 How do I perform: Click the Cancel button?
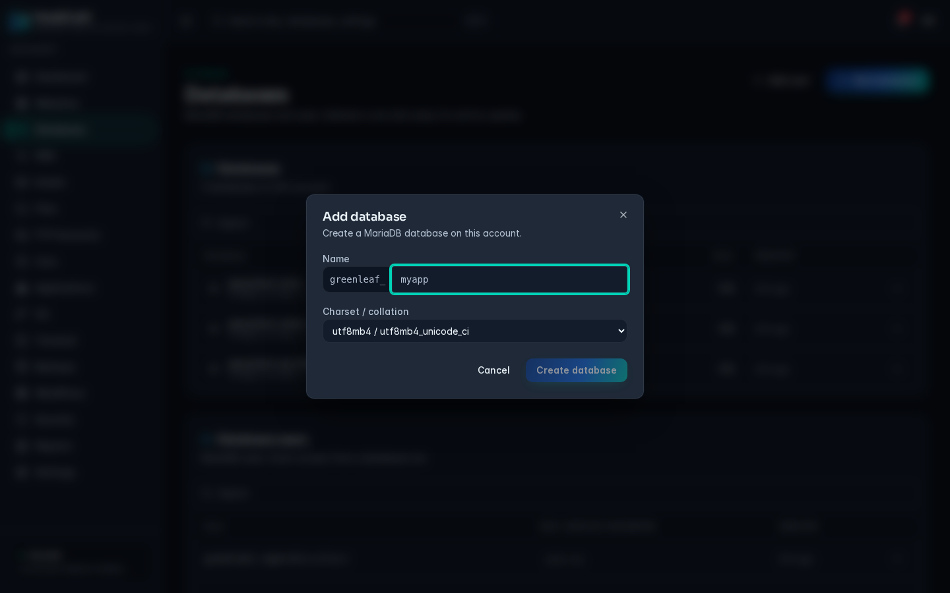point(493,370)
